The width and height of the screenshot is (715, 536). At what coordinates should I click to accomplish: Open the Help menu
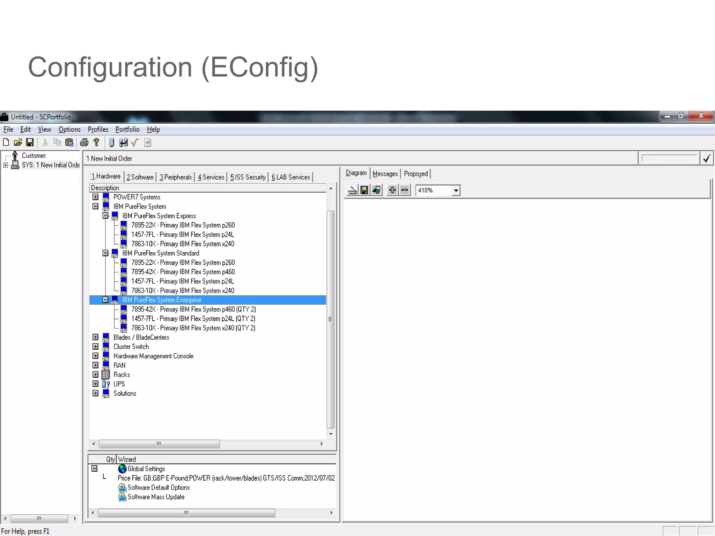(x=153, y=129)
